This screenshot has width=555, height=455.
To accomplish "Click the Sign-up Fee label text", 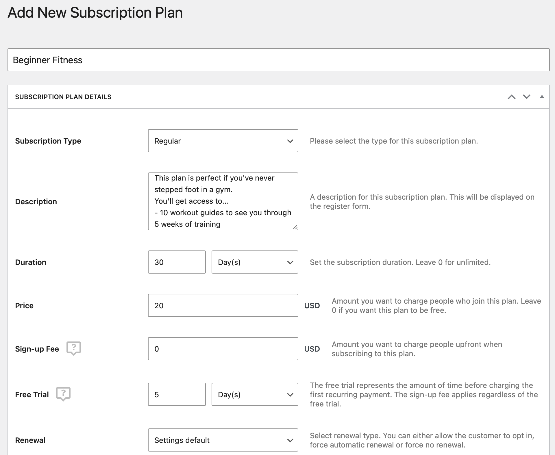I will [37, 349].
